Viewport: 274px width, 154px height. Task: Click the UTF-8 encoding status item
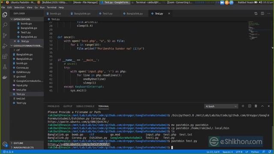tap(239, 152)
